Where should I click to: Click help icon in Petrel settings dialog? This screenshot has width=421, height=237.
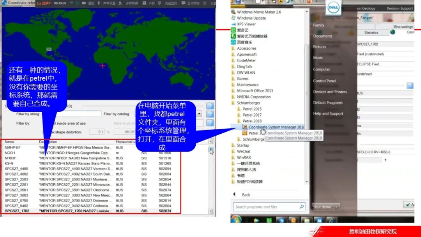410,86
